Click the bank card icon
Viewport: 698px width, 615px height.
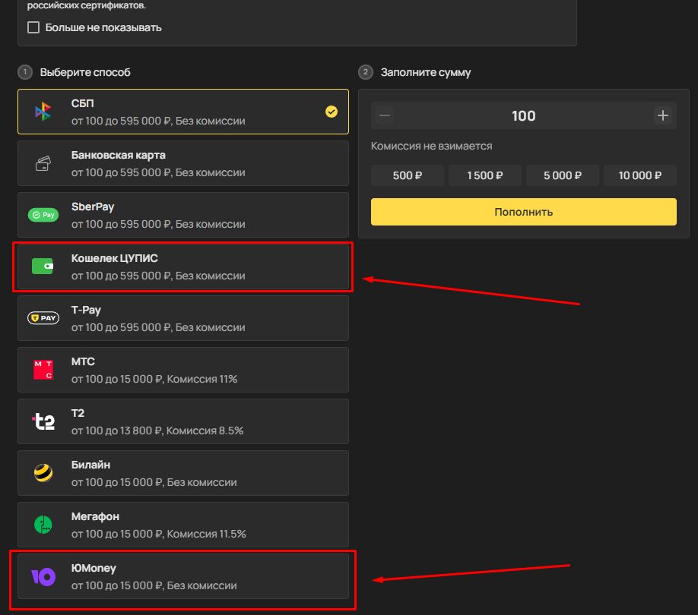click(x=43, y=163)
